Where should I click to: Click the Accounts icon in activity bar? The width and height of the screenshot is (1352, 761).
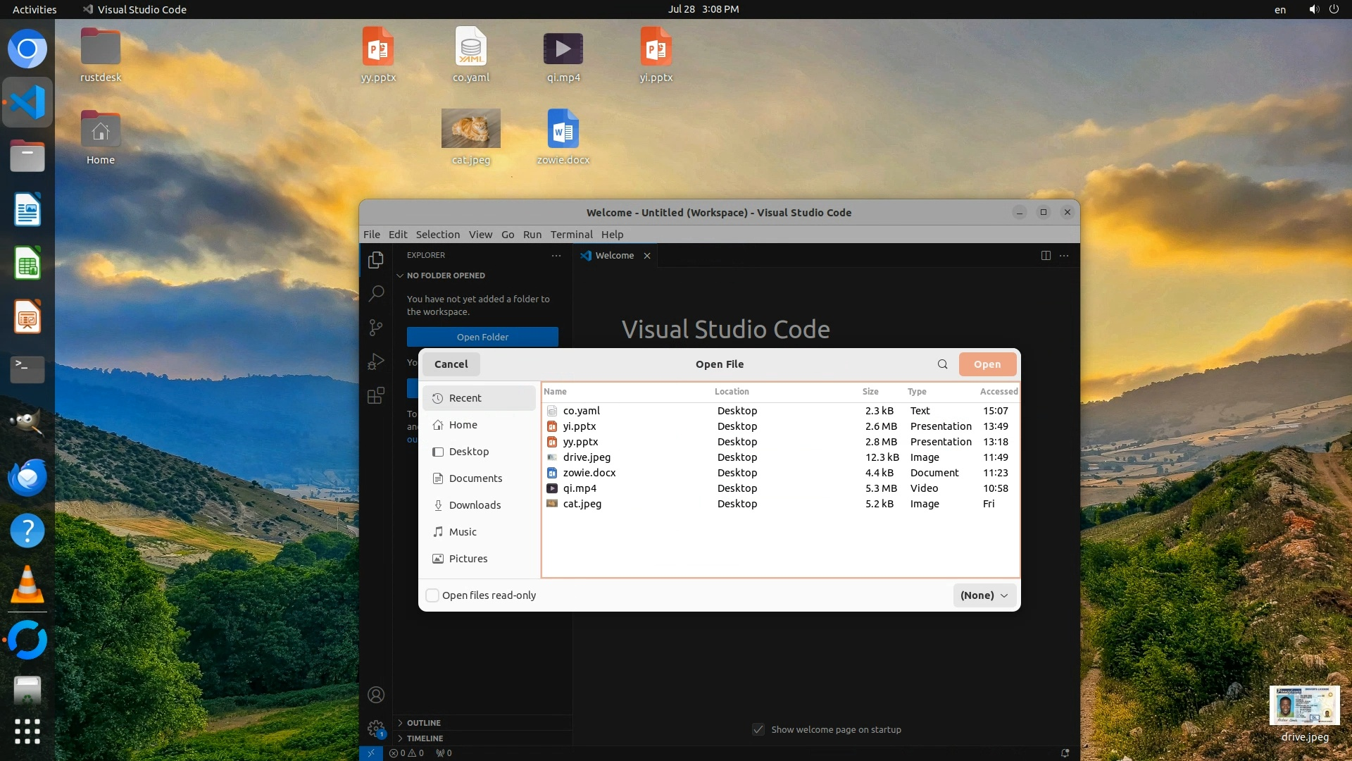click(x=376, y=695)
